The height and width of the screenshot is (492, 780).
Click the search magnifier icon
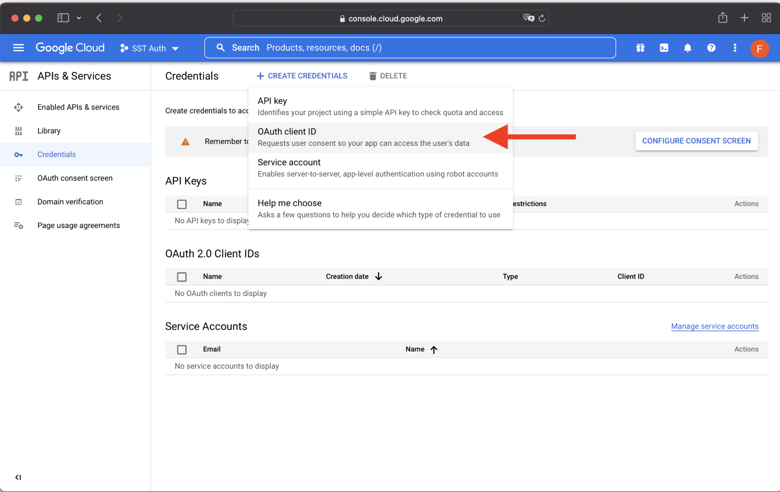pyautogui.click(x=221, y=48)
